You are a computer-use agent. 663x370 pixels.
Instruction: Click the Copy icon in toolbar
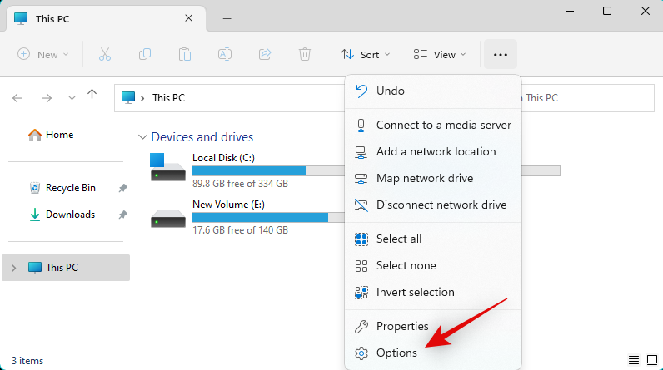point(145,54)
